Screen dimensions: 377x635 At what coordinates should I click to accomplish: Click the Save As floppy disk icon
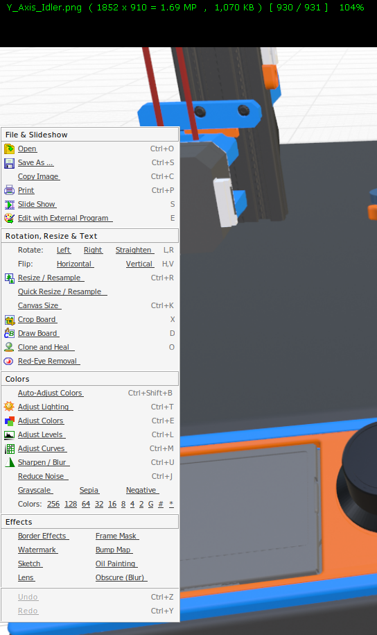9,163
